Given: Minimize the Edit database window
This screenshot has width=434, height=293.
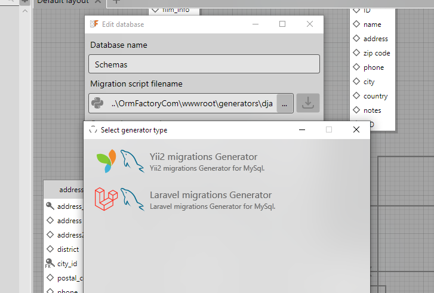Looking at the screenshot, I should pos(256,24).
